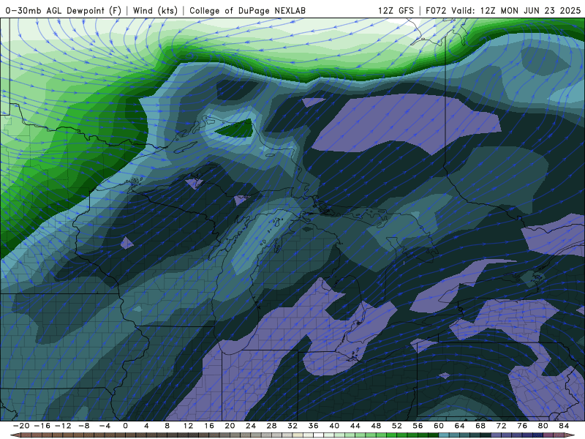Click the 'College of DuPage NEXLAB' text
This screenshot has width=585, height=439.
point(247,10)
